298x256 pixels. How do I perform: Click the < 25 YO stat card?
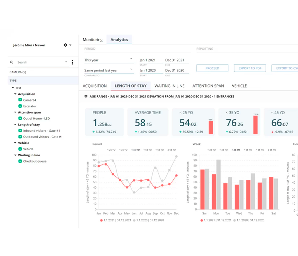click(193, 122)
